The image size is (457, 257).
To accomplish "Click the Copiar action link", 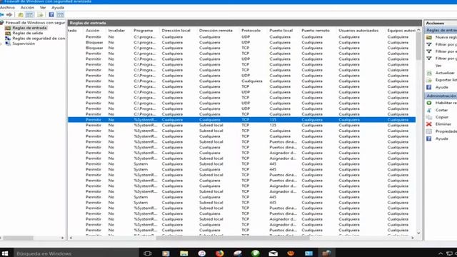I will point(442,117).
